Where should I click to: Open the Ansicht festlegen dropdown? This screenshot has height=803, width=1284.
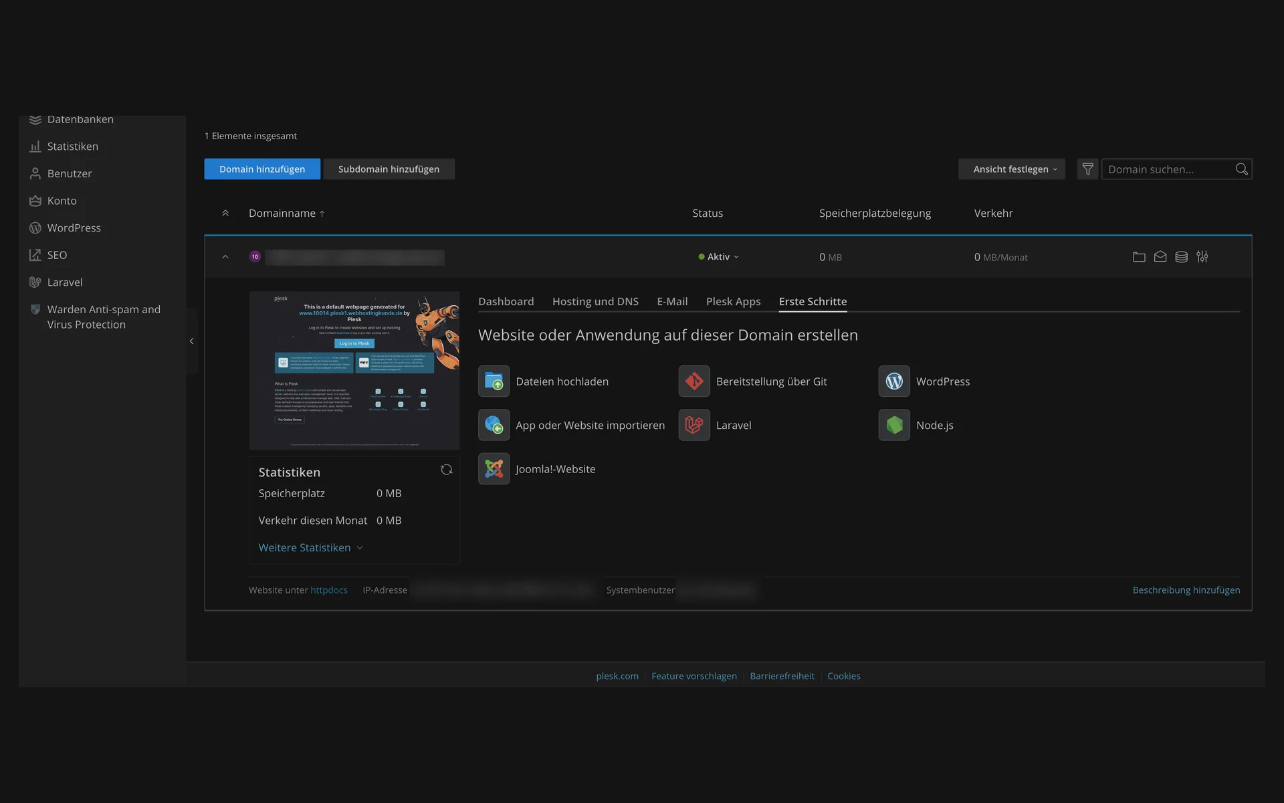tap(1012, 169)
